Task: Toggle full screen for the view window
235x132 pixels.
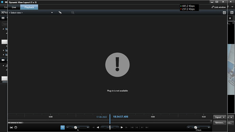Action: (224, 13)
